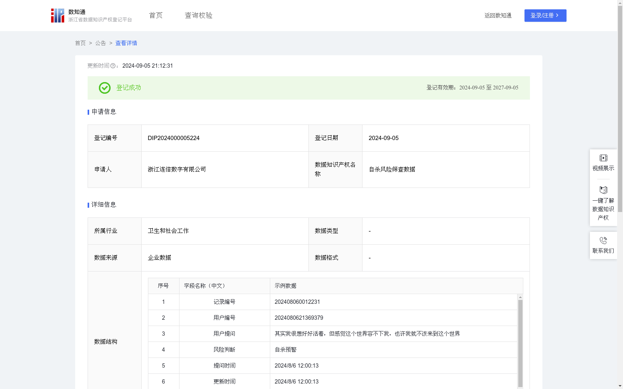Click the 详细信息 section heading
This screenshot has width=623, height=389.
point(104,205)
